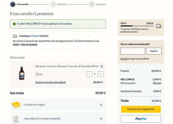Click the Spedizione step icon
173x124 pixels.
click(53, 5)
